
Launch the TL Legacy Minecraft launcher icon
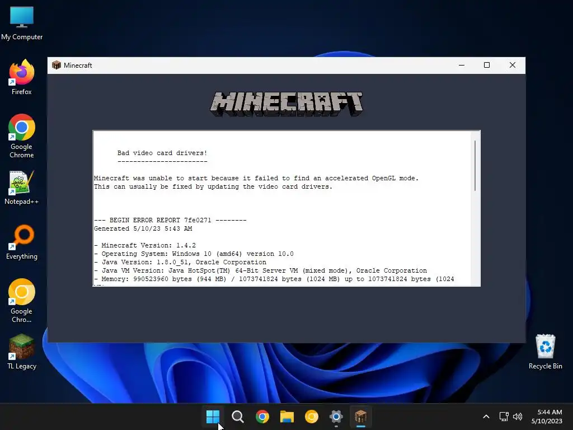point(22,352)
